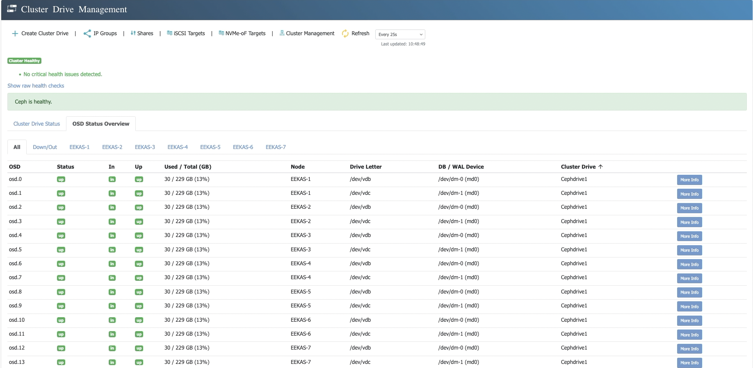The width and height of the screenshot is (753, 368).
Task: Open the refresh interval dropdown Every 25s
Action: point(400,34)
